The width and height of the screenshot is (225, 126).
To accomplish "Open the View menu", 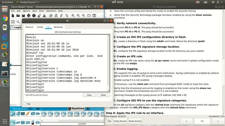I will (34, 11).
